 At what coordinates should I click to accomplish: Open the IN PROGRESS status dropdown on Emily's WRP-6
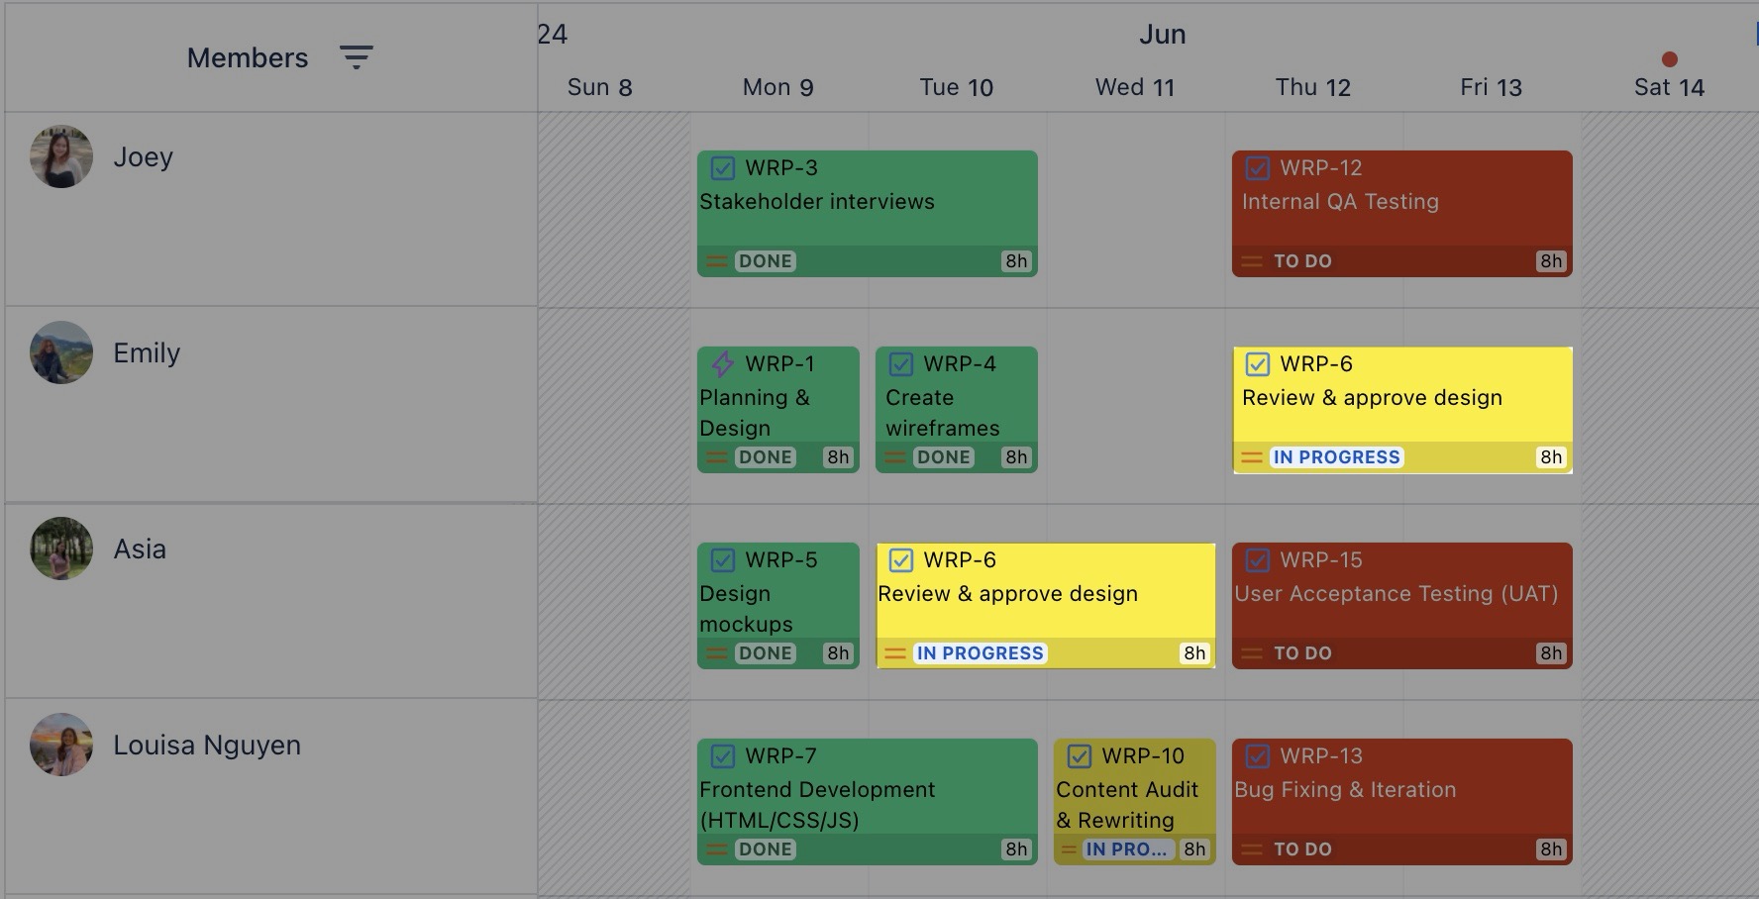[x=1336, y=457]
